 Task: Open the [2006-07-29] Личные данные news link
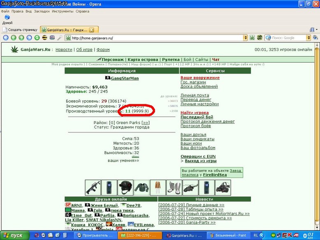coord(191,205)
